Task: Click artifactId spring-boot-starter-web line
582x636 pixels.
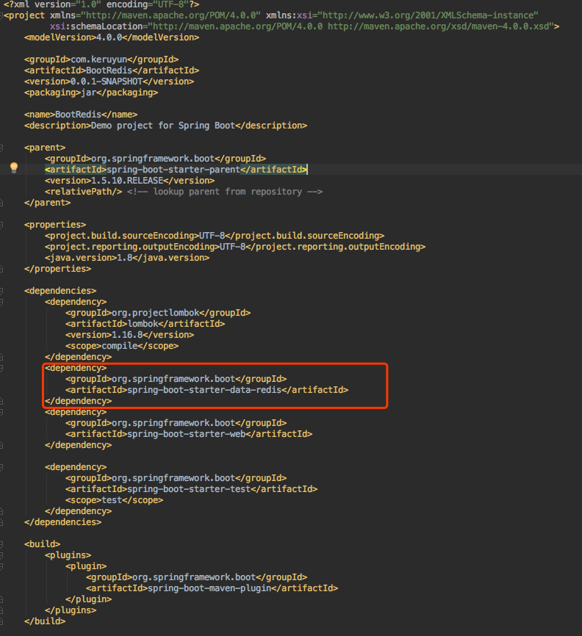Action: [189, 434]
